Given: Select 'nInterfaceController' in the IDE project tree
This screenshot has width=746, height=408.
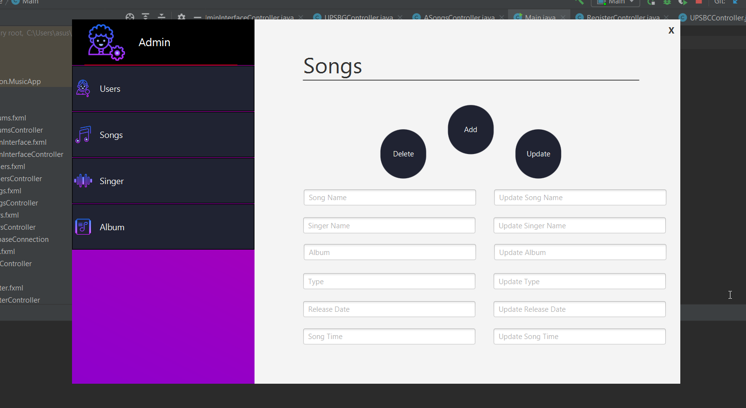Looking at the screenshot, I should pos(32,154).
